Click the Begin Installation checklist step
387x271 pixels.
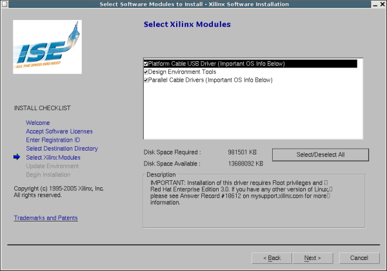click(x=48, y=174)
